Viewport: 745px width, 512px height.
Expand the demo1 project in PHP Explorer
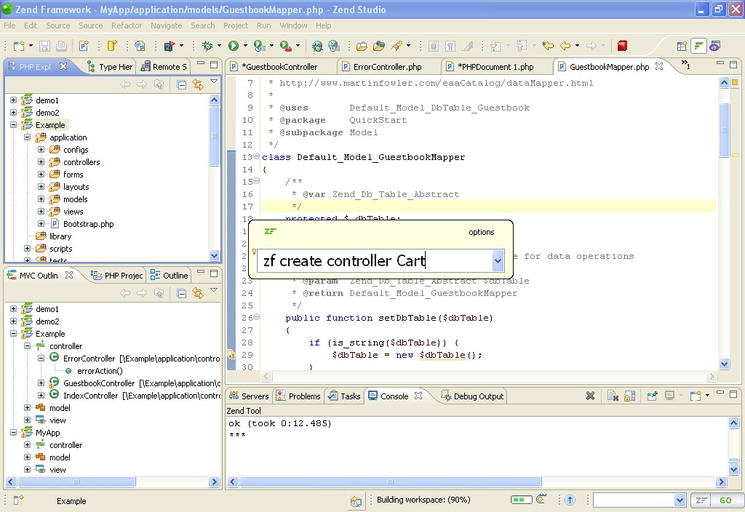pos(13,100)
